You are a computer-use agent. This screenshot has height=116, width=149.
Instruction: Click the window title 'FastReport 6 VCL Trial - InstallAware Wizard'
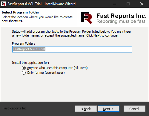(42, 4)
